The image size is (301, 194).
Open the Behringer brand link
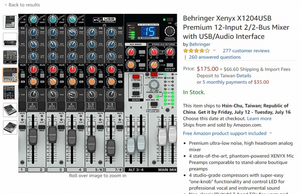(200, 44)
